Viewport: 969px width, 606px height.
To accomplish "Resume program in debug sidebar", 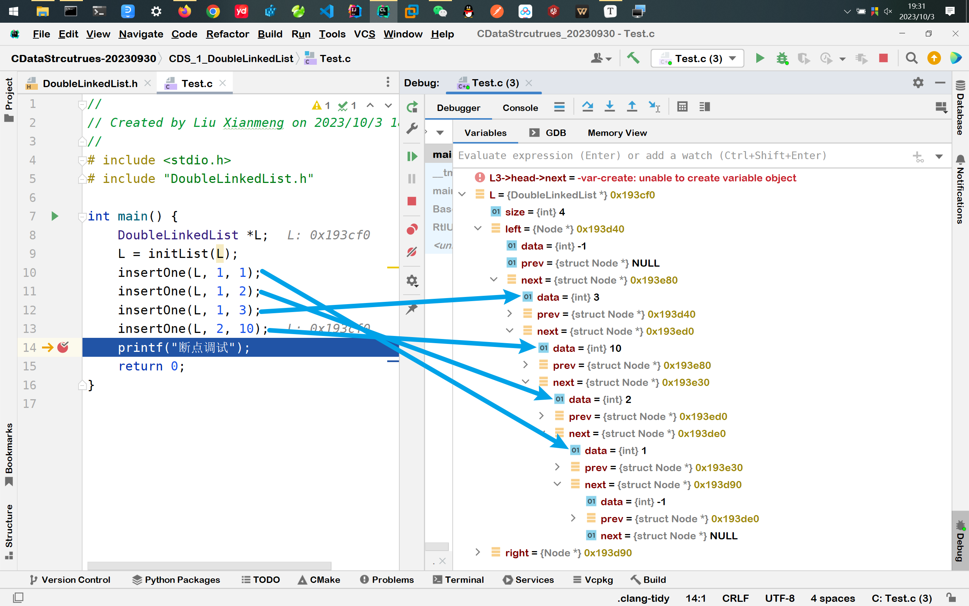I will tap(412, 156).
